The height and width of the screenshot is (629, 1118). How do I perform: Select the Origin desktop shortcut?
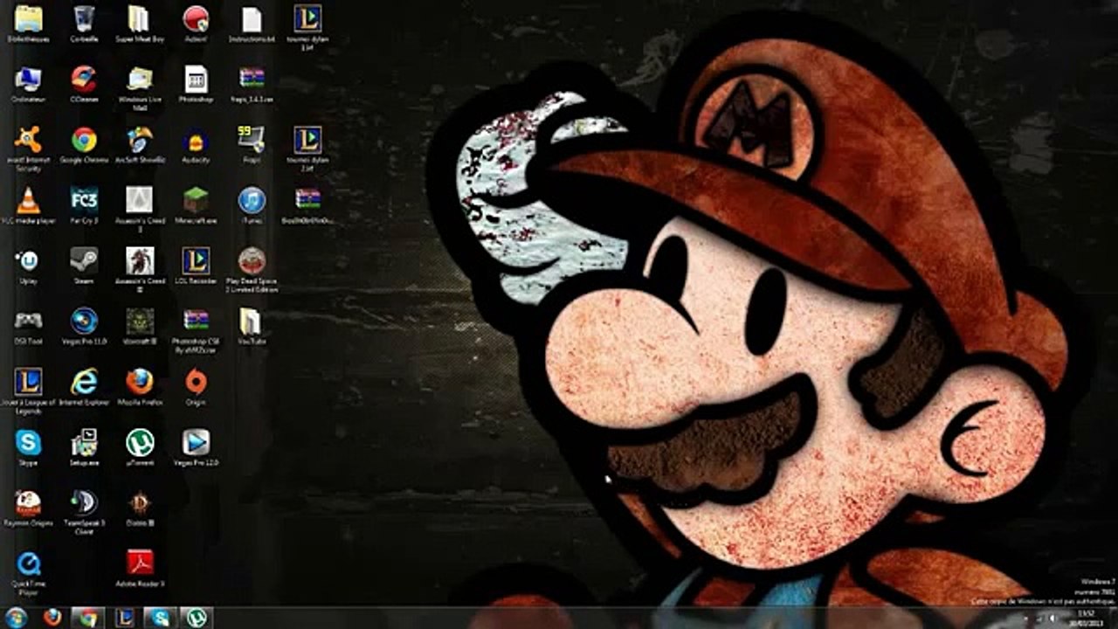coord(196,382)
